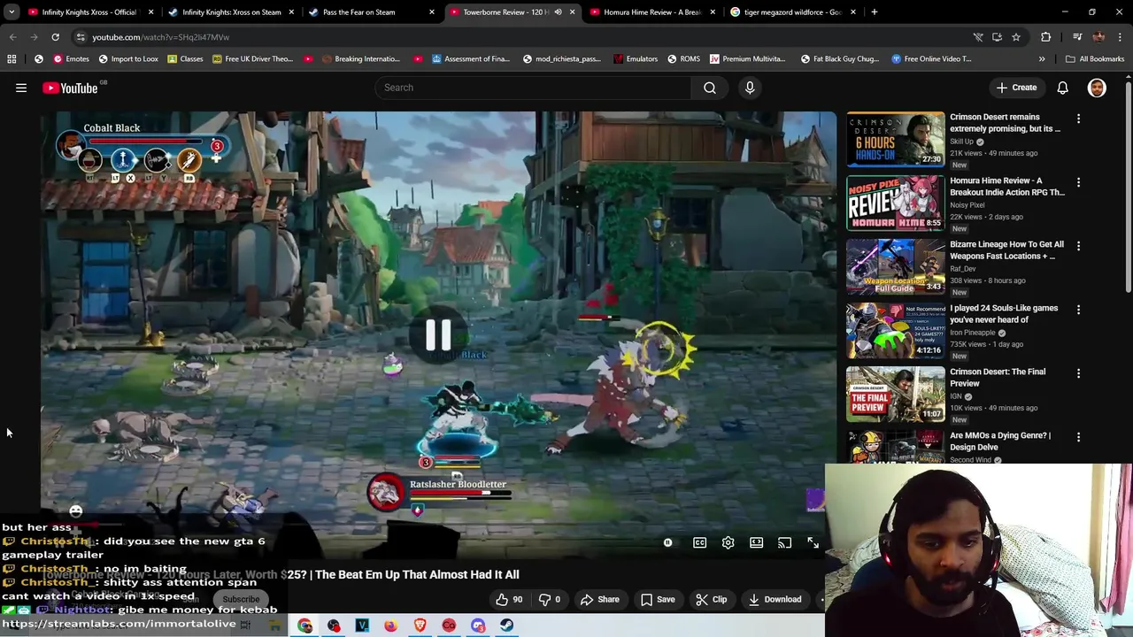Bookmark this page with the star icon
Image resolution: width=1133 pixels, height=637 pixels.
pos(1016,37)
